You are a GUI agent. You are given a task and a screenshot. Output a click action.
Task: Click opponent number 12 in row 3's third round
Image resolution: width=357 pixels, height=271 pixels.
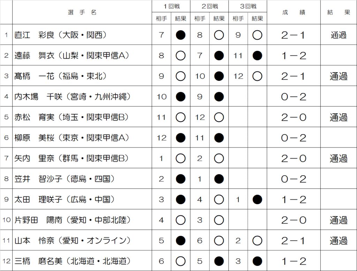238,76
